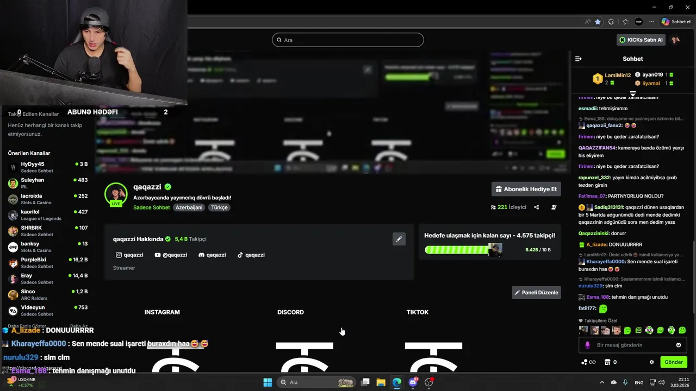Viewport: 696px width, 391px height.
Task: Open the Edge three-dot settings menu
Action: coord(651,22)
